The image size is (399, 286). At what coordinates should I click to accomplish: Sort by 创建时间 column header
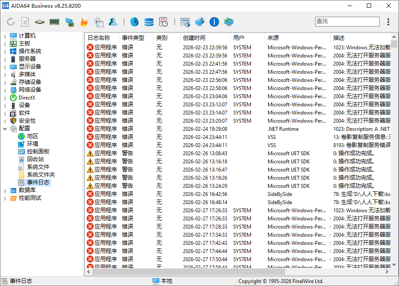click(x=194, y=38)
